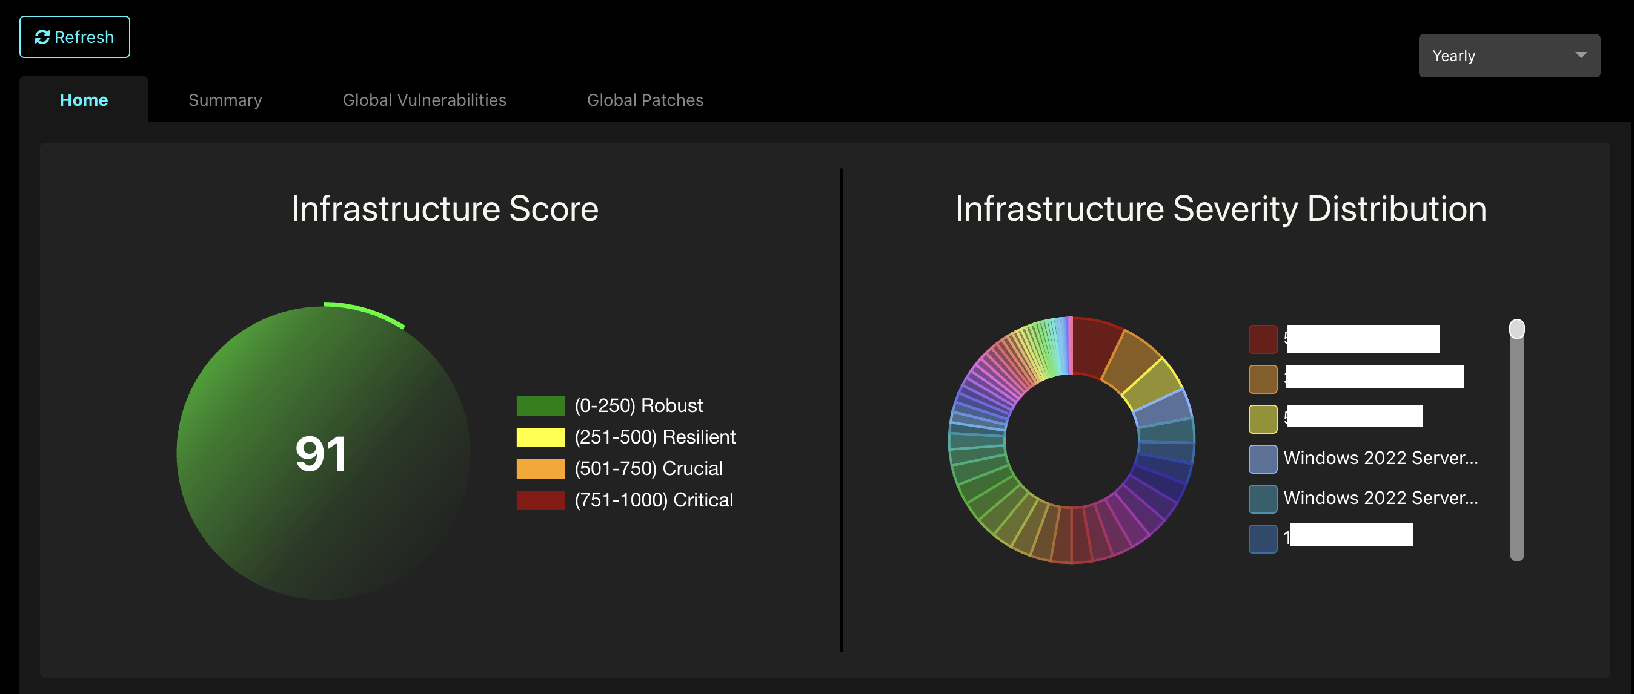Image resolution: width=1634 pixels, height=694 pixels.
Task: Go to the Global Patches tab
Action: click(x=645, y=100)
